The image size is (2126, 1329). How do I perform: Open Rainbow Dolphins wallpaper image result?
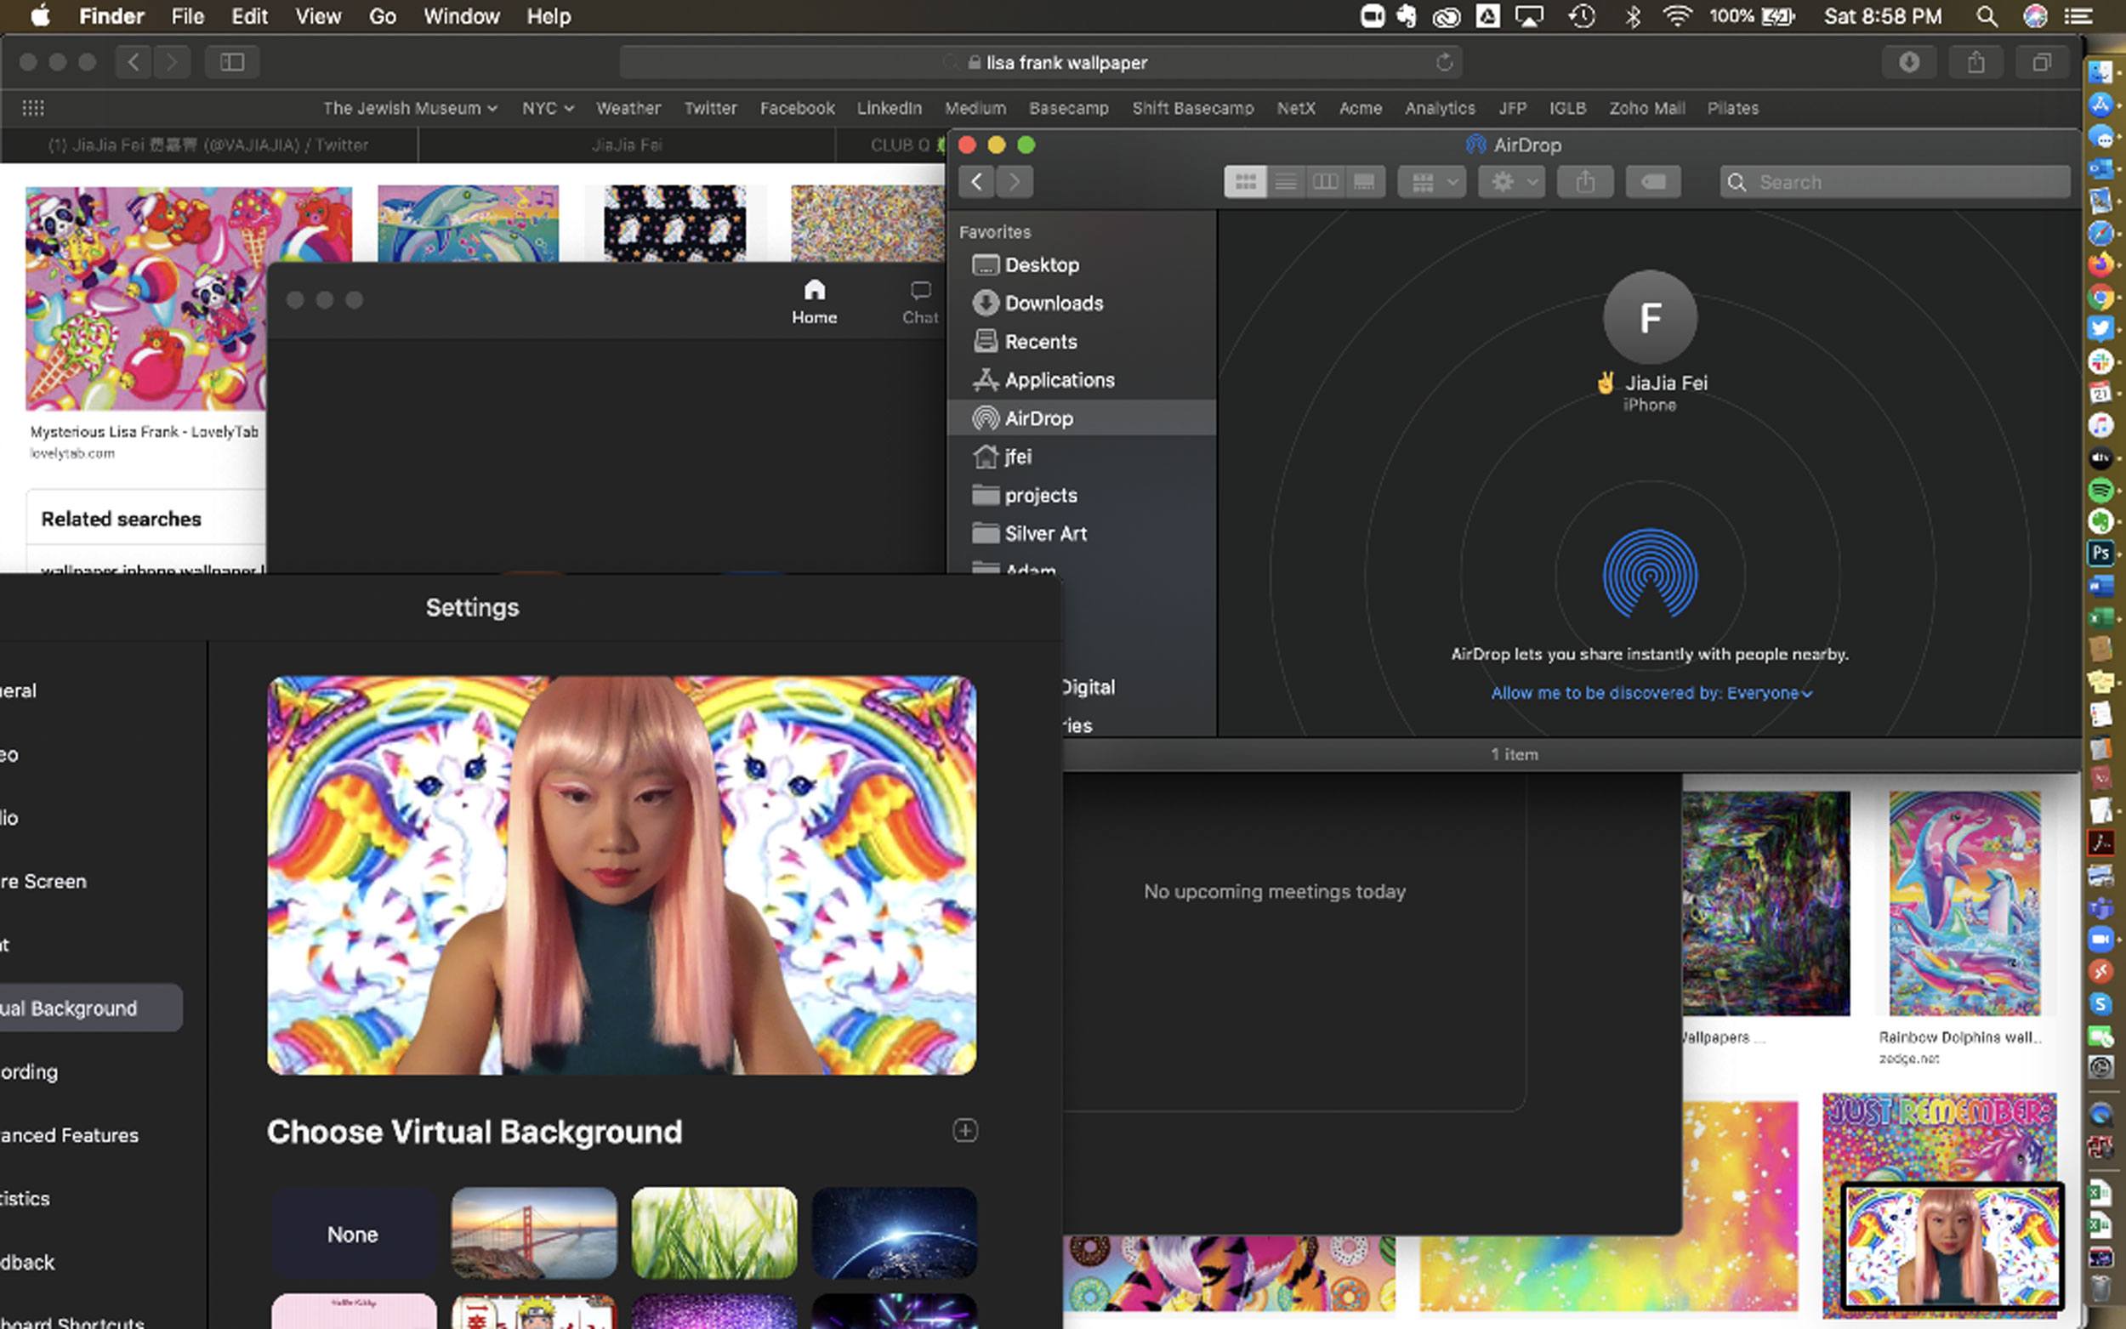(1964, 903)
